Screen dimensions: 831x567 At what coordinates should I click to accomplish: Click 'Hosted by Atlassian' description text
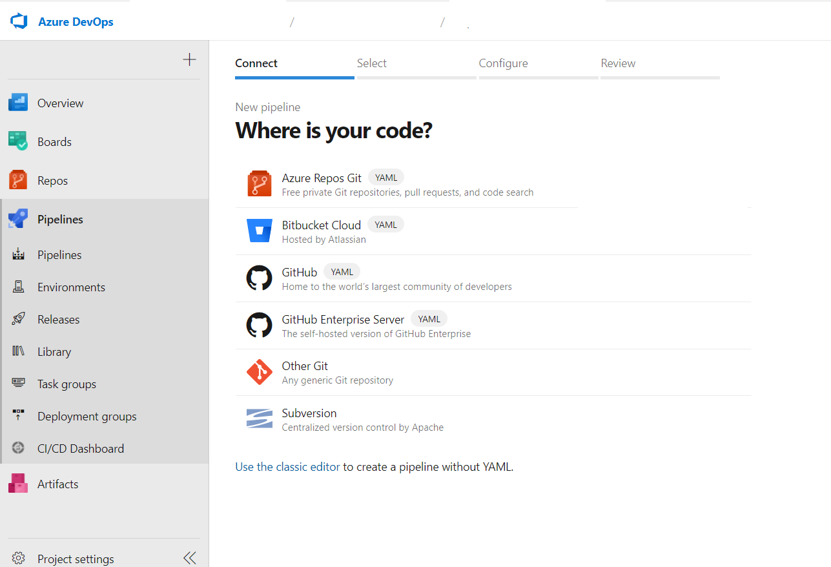click(324, 240)
